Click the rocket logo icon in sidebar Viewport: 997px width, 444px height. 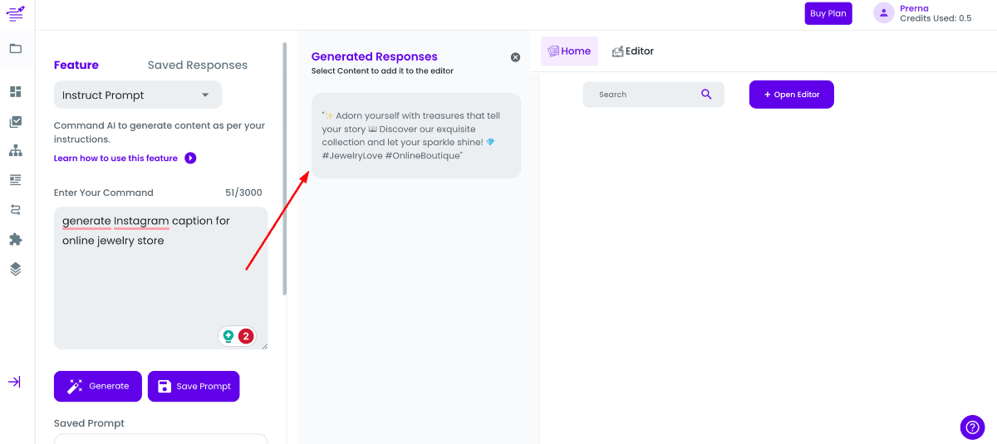pyautogui.click(x=16, y=13)
